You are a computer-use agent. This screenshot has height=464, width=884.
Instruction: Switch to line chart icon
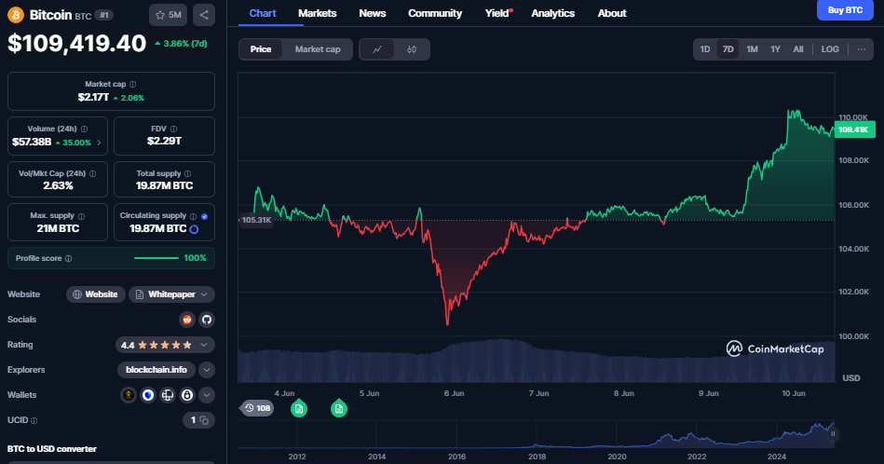(377, 49)
